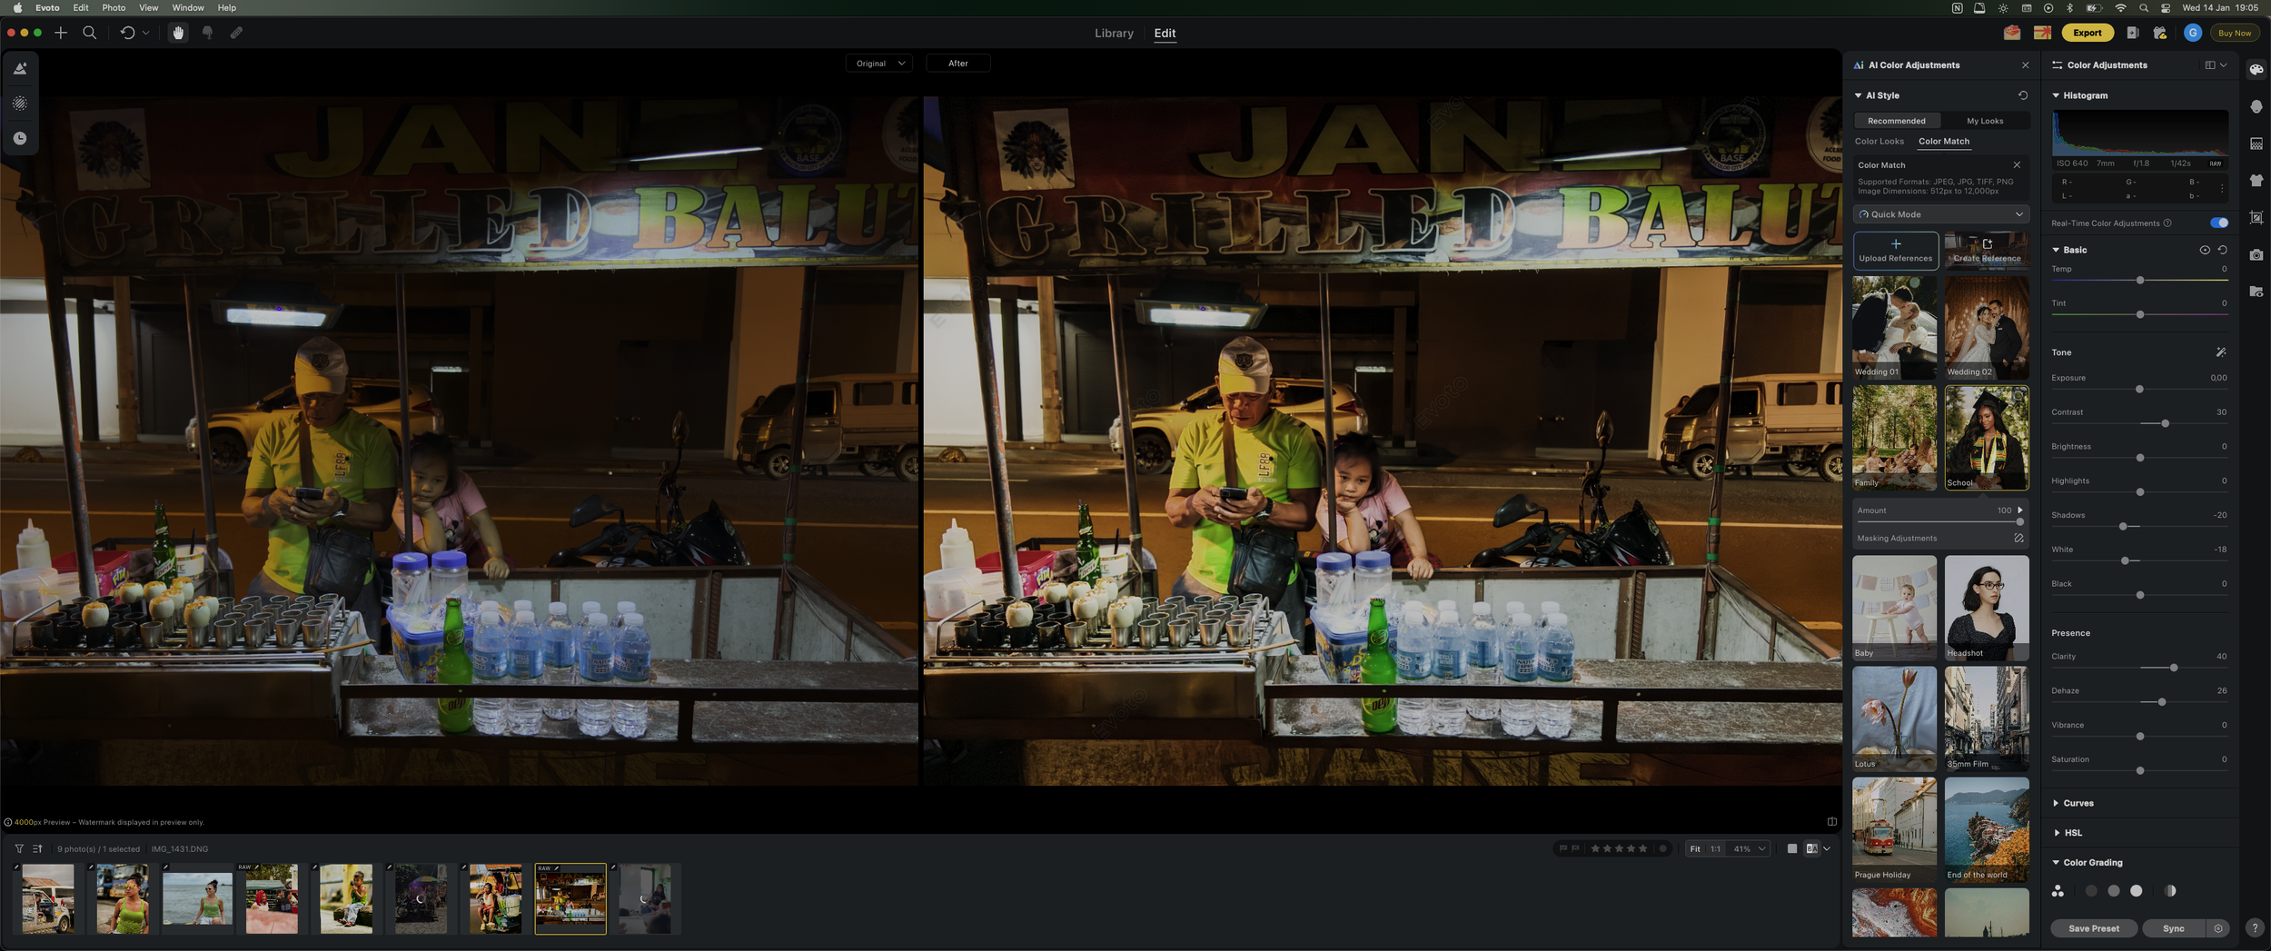
Task: Select the 35mm Film reference thumbnail
Action: pyautogui.click(x=1987, y=718)
